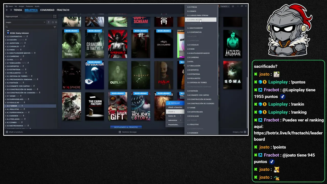
Task: Click the back arrow navigation icon
Action: click(x=7, y=10)
